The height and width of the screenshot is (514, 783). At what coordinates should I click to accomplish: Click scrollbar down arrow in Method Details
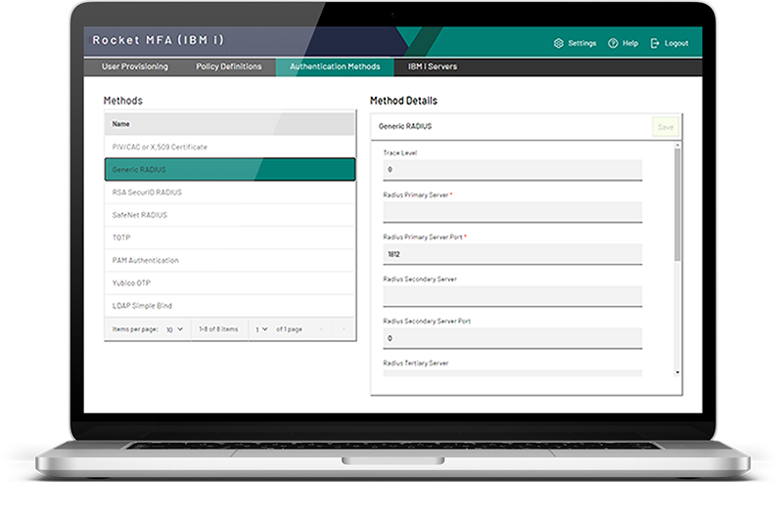coord(677,372)
